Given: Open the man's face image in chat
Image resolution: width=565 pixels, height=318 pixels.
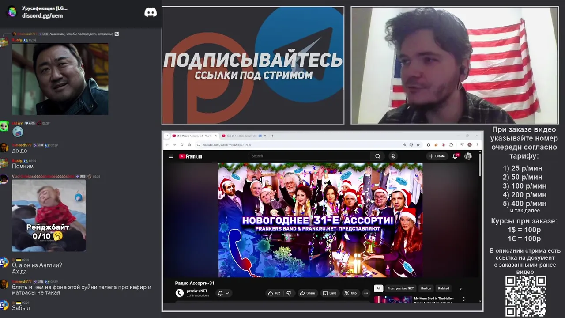Looking at the screenshot, I should click(x=60, y=79).
